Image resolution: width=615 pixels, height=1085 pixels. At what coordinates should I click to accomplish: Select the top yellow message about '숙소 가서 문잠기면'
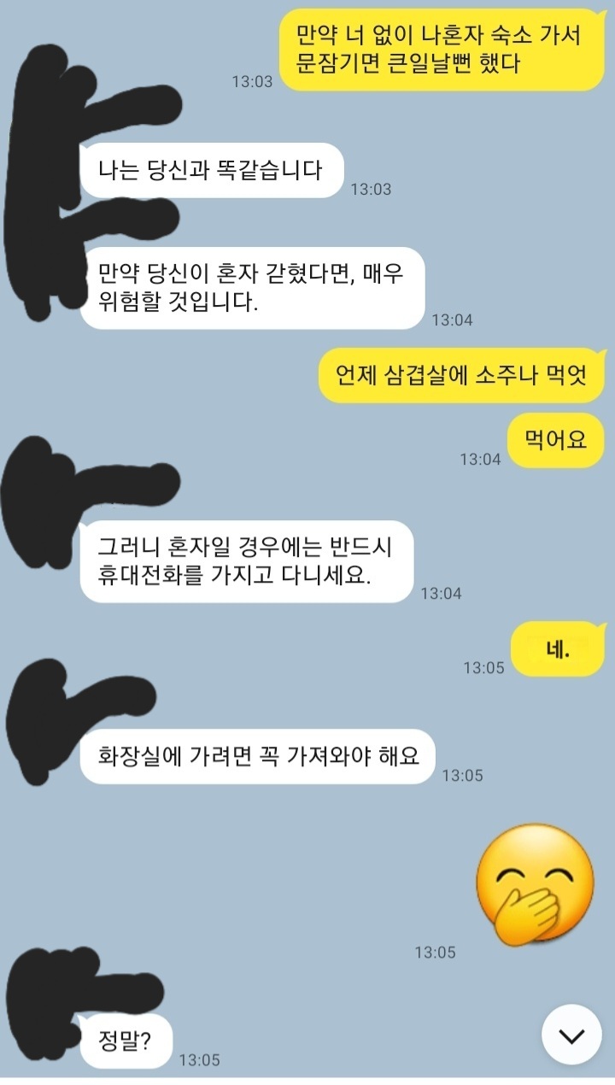click(442, 50)
